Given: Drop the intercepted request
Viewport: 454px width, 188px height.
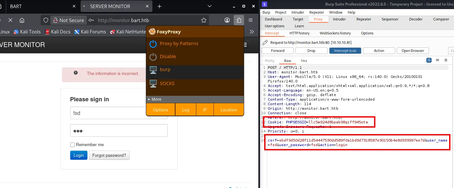Looking at the screenshot, I should (x=311, y=51).
